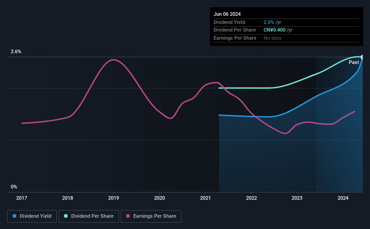Click the 0% y-axis label
The height and width of the screenshot is (229, 370).
point(14,187)
